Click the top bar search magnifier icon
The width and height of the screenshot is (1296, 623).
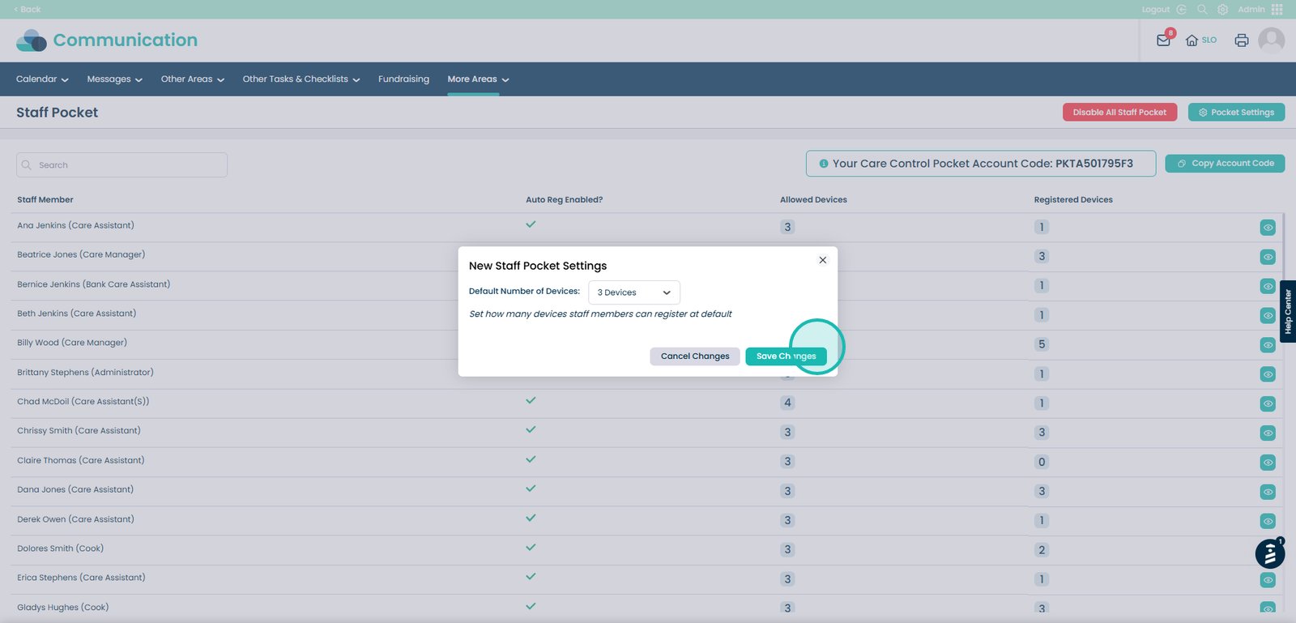(1202, 10)
